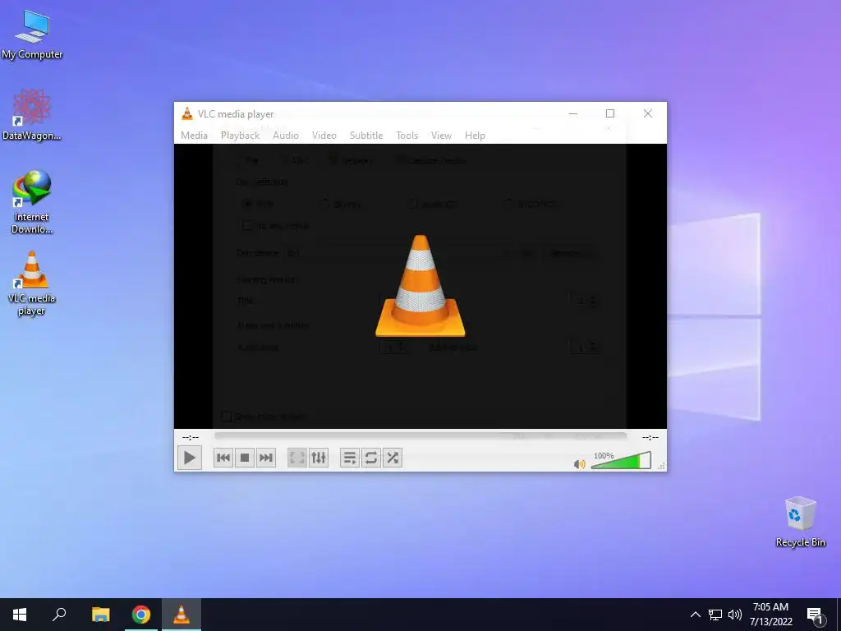Click elapsed time label in VLC
The image size is (841, 631).
pos(191,437)
